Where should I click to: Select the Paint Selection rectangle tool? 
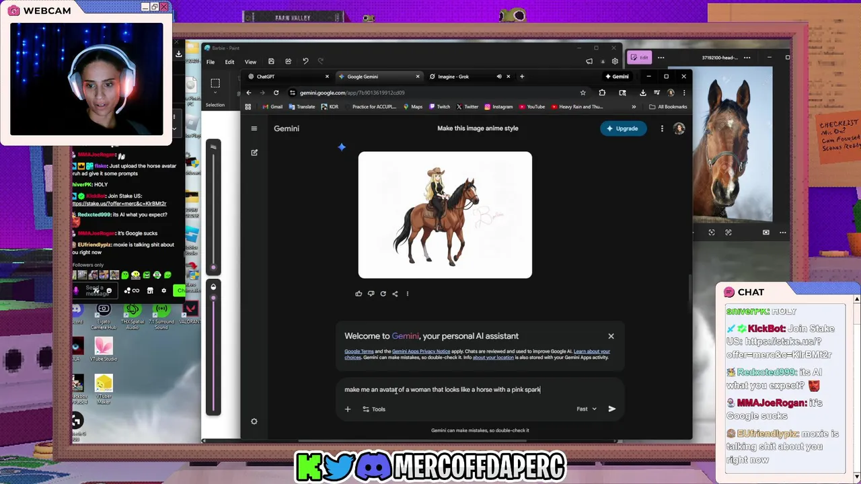point(215,83)
